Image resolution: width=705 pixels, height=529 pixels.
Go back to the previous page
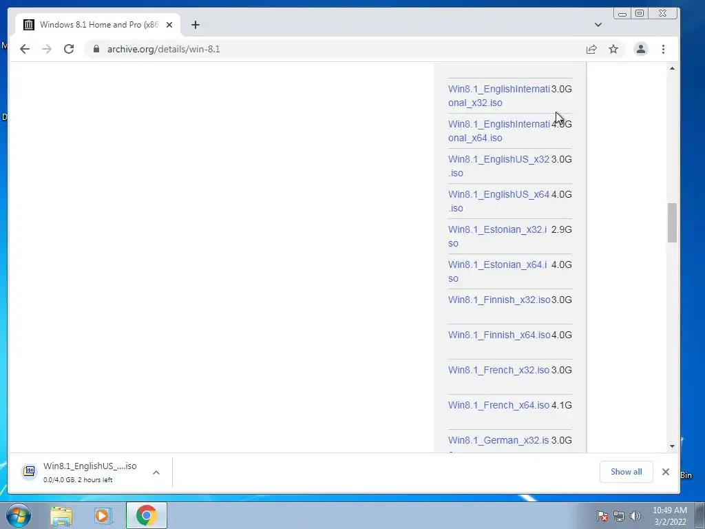[x=25, y=49]
